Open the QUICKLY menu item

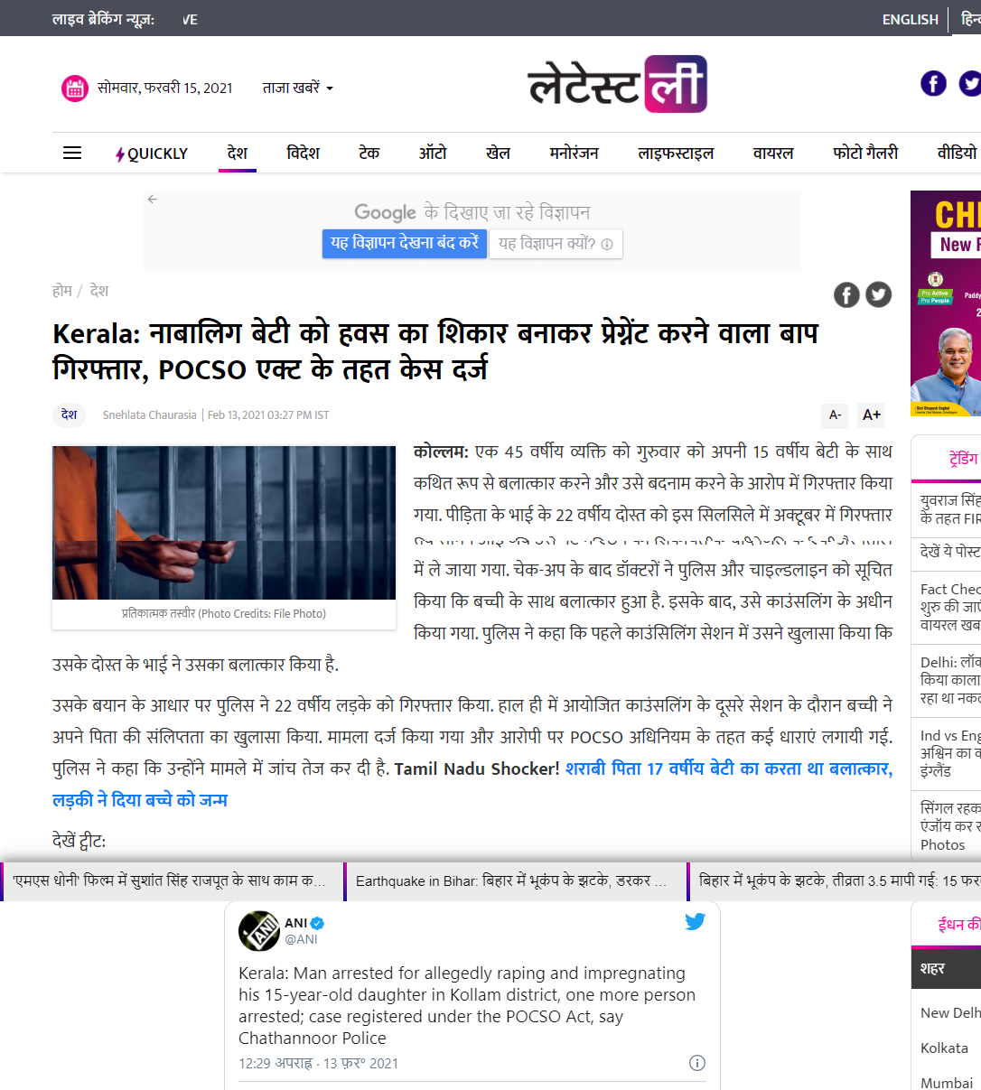click(x=152, y=154)
